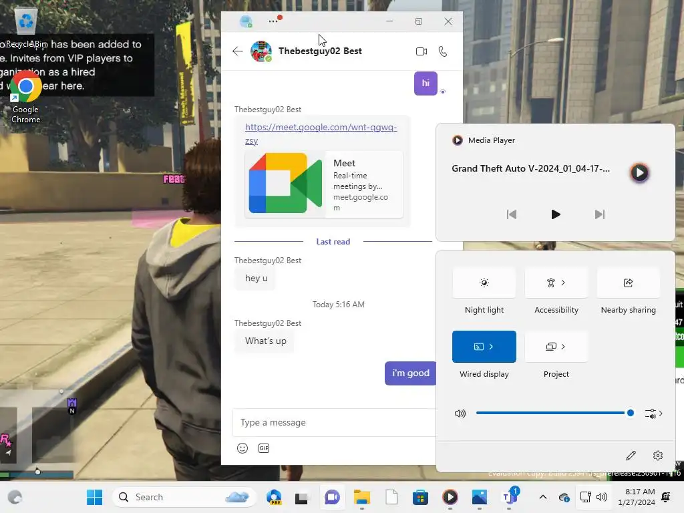Click the "hey u" message bubble
Image resolution: width=684 pixels, height=513 pixels.
point(256,279)
